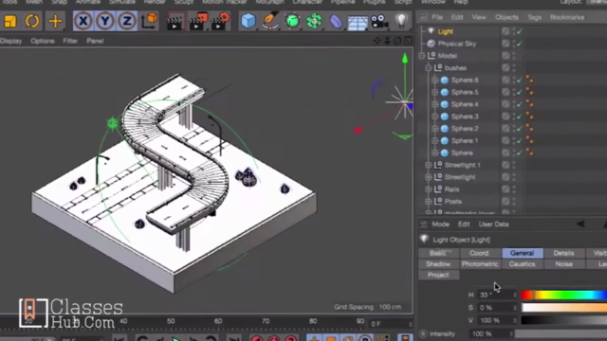Select Physical Sky object
This screenshot has width=607, height=341.
[457, 44]
